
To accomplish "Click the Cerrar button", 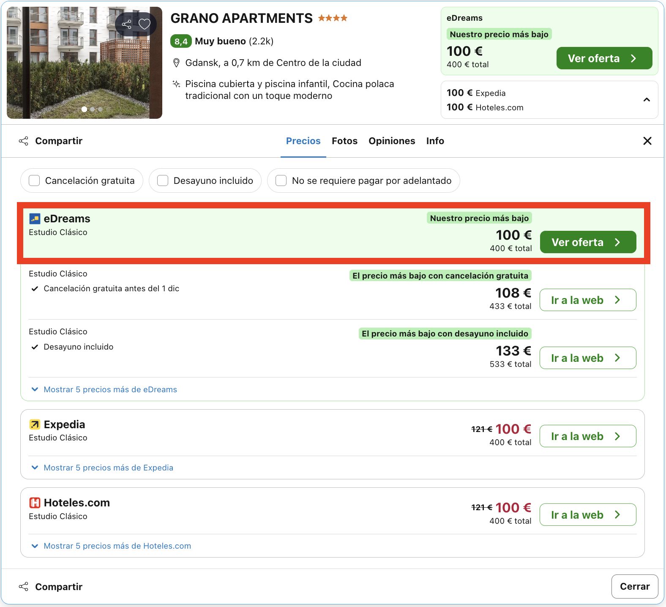I will click(x=635, y=587).
